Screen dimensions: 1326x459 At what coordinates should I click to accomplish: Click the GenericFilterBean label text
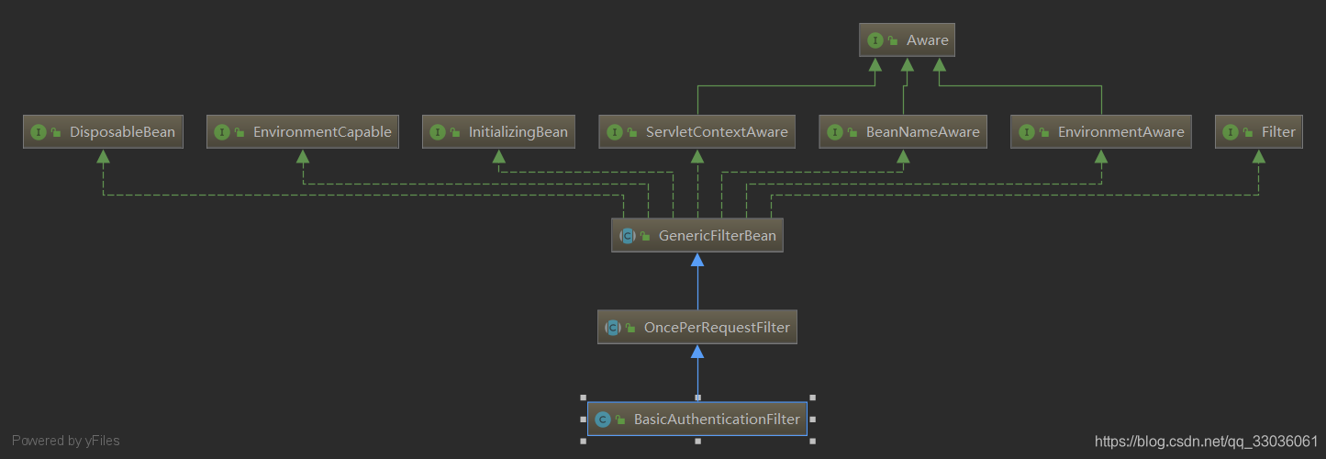tap(718, 236)
